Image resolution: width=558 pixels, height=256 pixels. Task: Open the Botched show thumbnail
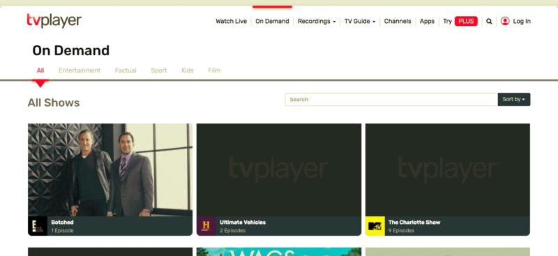coord(110,170)
